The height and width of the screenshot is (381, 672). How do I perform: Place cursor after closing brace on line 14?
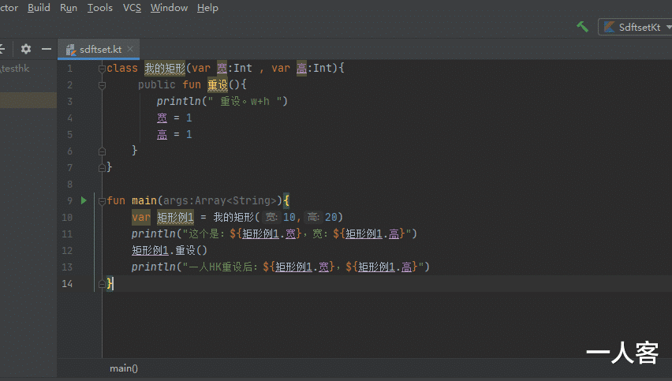(x=113, y=283)
